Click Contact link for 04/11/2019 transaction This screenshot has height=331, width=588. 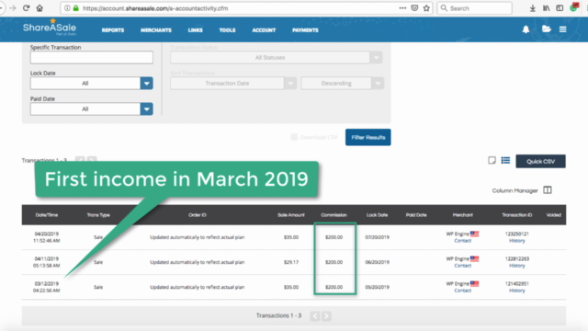coord(462,266)
